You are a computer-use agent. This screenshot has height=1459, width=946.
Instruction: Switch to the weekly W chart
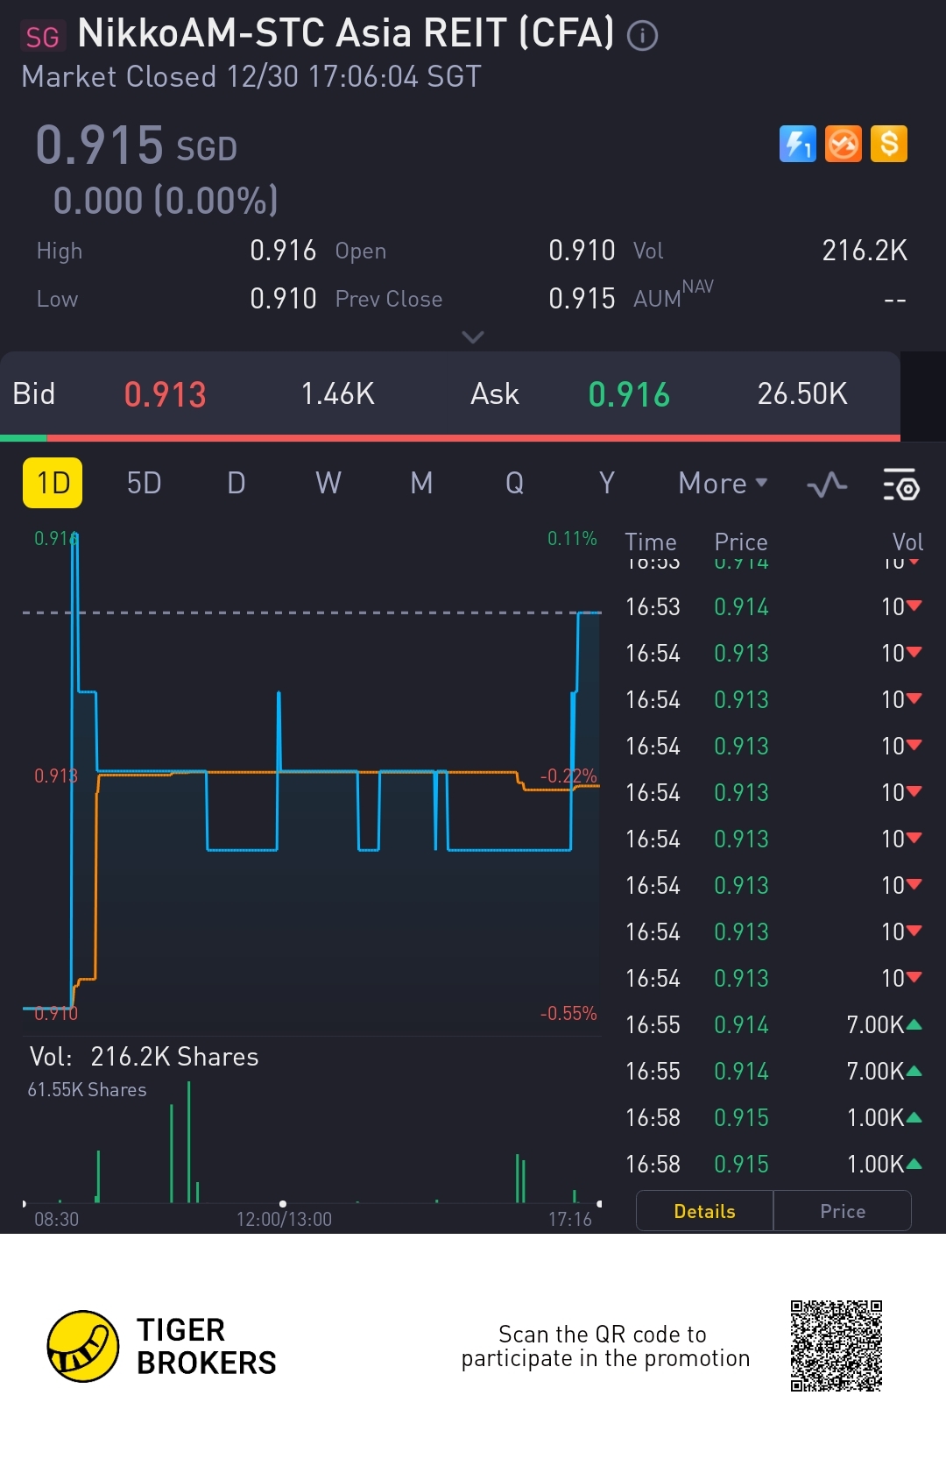click(328, 483)
